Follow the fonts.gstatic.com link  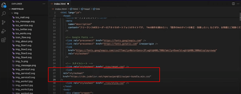point(120,44)
